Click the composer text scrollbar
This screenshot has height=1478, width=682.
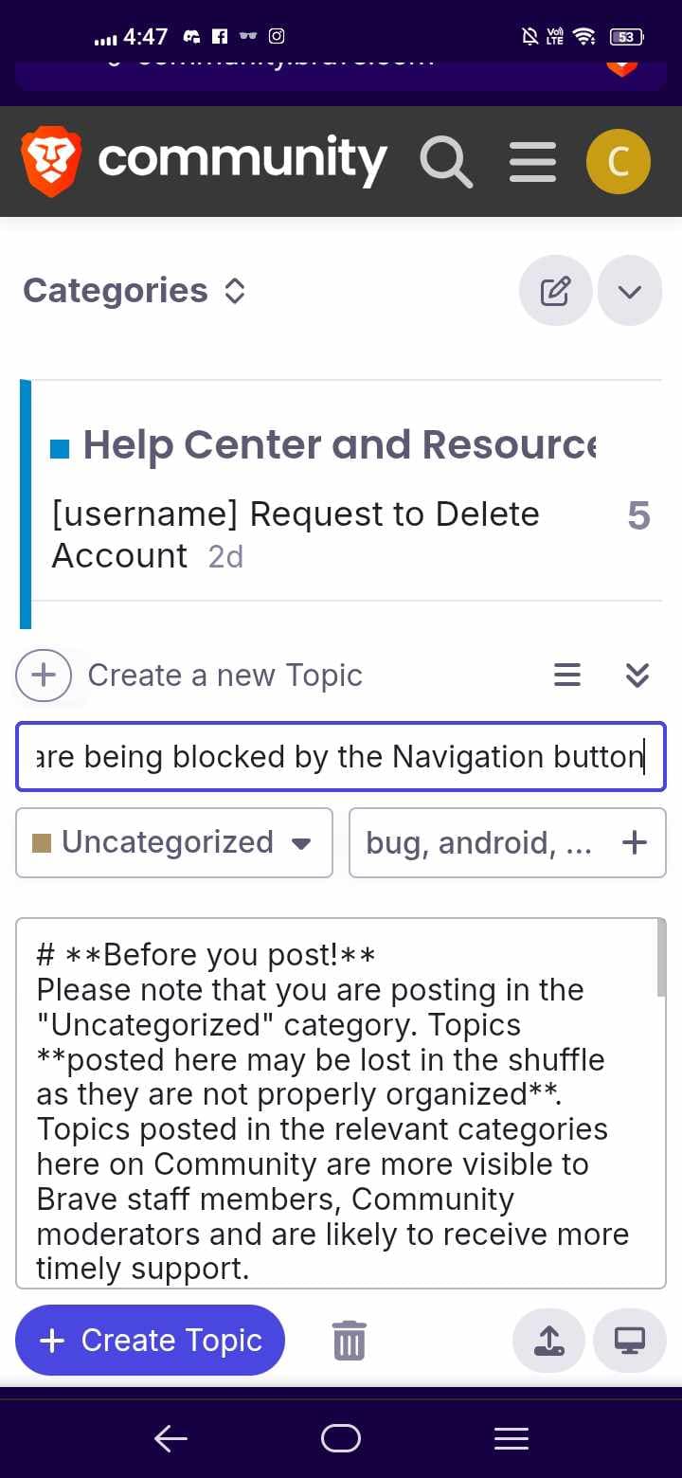click(x=660, y=957)
